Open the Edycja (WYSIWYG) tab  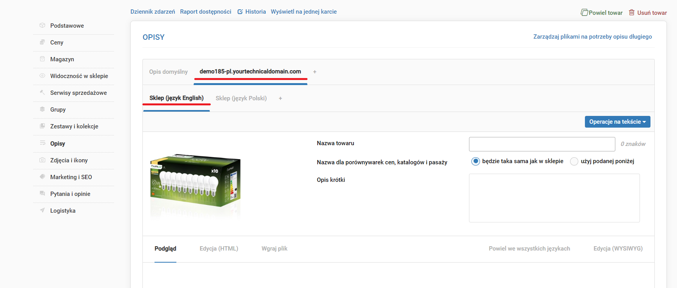coord(618,249)
